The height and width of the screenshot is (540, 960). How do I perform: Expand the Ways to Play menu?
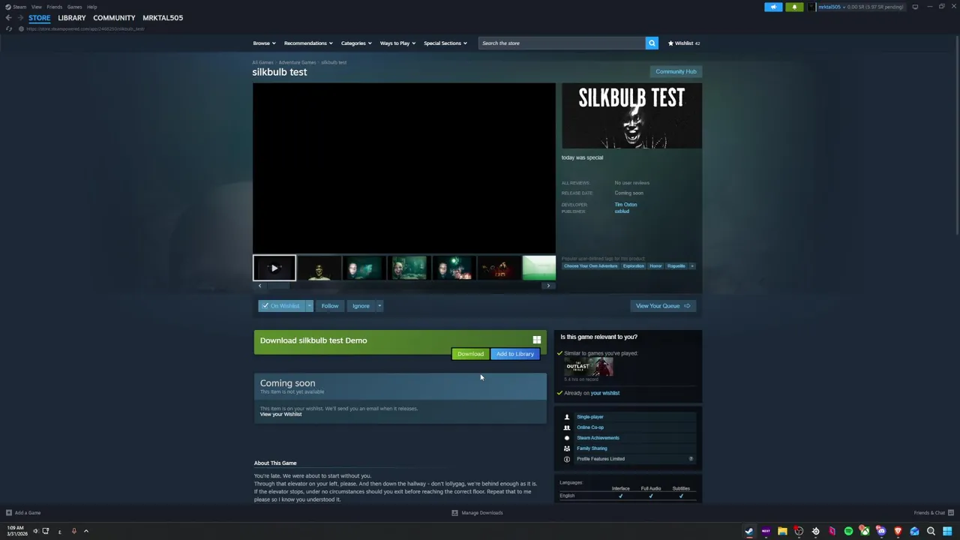coord(397,43)
